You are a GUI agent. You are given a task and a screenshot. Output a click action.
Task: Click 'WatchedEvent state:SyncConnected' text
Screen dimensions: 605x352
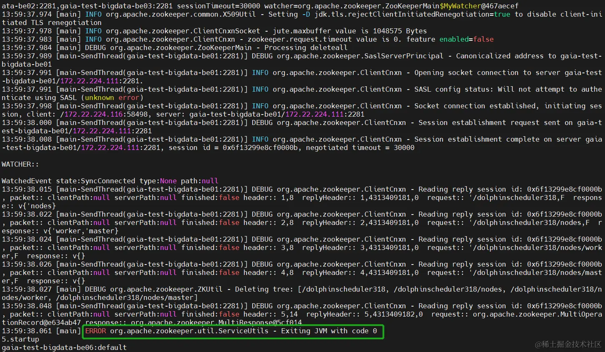tap(68, 181)
